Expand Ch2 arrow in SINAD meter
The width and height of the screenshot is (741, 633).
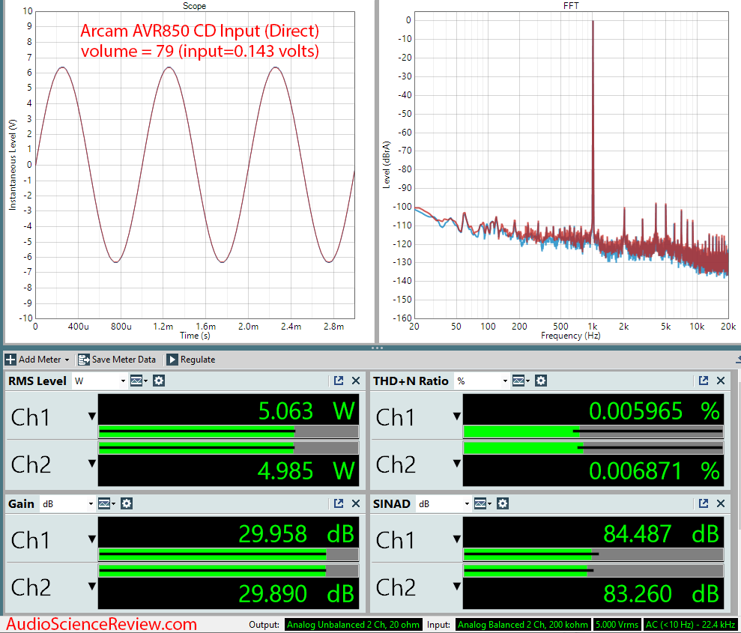(456, 588)
